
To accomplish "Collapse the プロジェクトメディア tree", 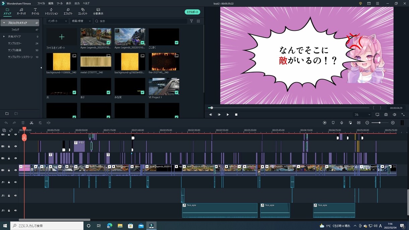I will coord(4,23).
